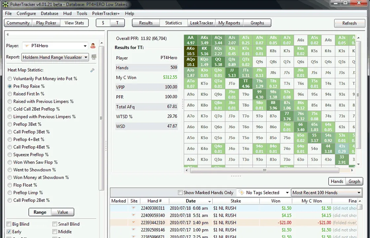Screen dimensions: 370x238
Task: Choose Went to Showdown % statistic
Action: click(10, 170)
